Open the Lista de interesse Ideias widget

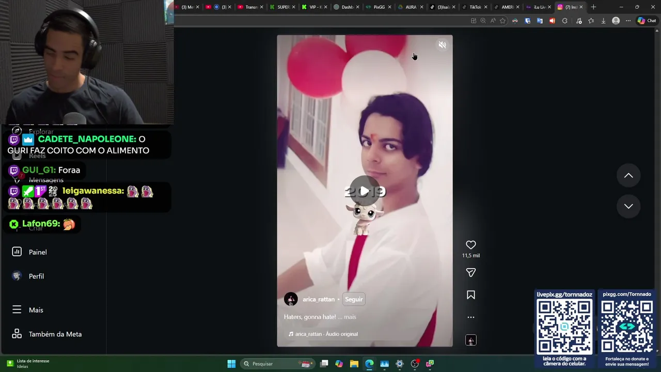pyautogui.click(x=28, y=364)
